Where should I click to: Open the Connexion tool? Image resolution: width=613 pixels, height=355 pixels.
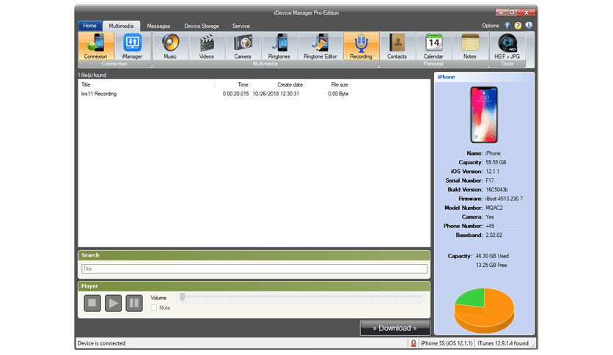click(96, 45)
